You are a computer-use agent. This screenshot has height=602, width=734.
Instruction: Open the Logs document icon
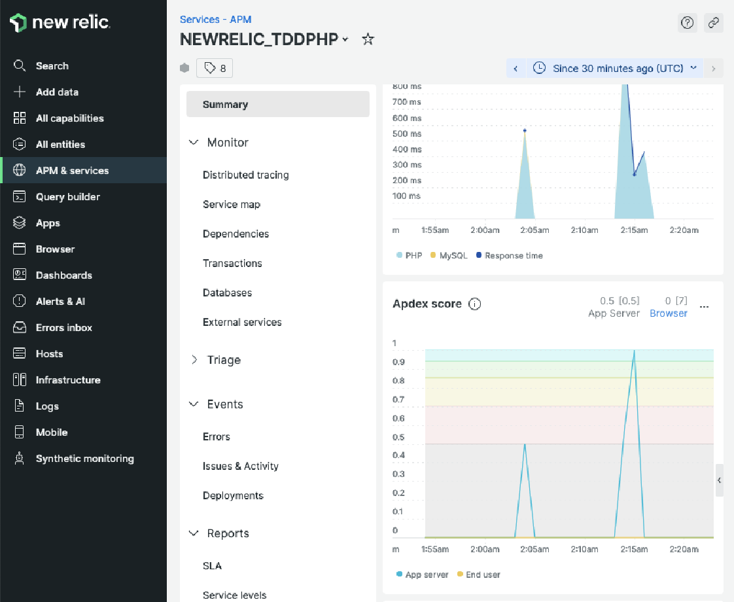click(19, 406)
